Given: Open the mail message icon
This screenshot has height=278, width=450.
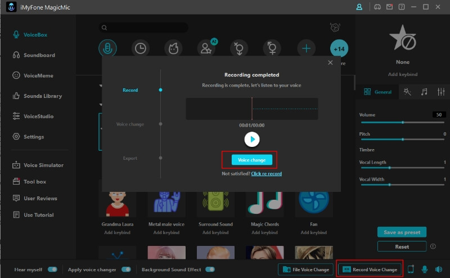Looking at the screenshot, I should tap(389, 7).
